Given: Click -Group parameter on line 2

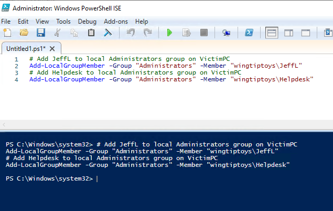Looking at the screenshot, I should coord(121,66).
